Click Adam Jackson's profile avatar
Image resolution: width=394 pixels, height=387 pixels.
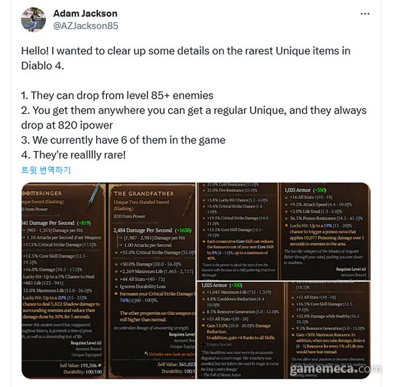[x=33, y=20]
